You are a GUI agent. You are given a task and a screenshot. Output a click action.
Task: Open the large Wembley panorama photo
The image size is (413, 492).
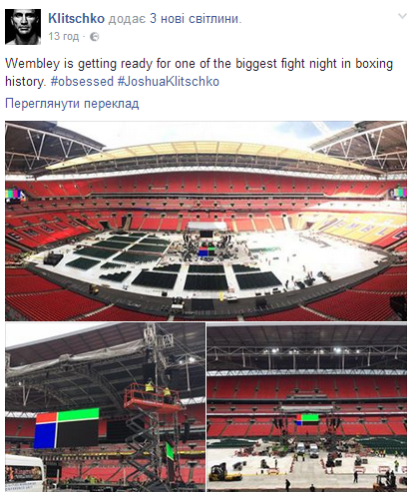tap(206, 221)
